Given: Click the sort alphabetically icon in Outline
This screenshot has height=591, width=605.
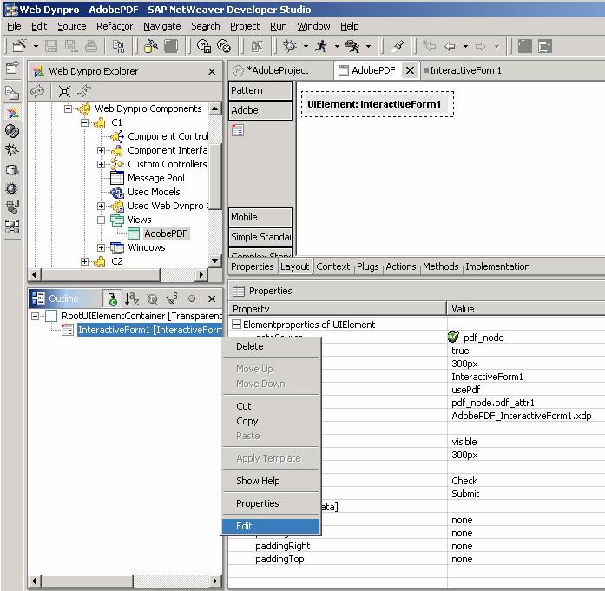Looking at the screenshot, I should point(132,299).
